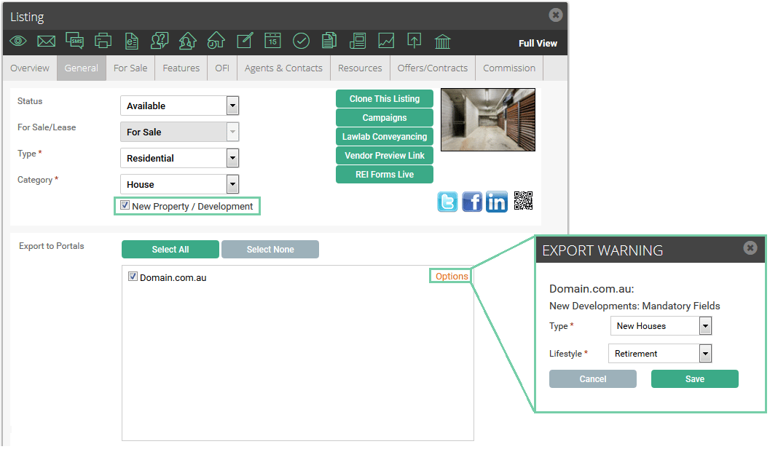Open the calendar icon showing 15
The width and height of the screenshot is (778, 460).
click(x=272, y=41)
